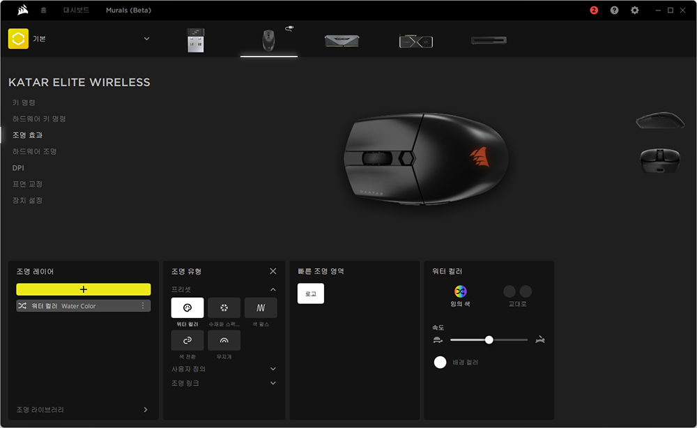697x428 pixels.
Task: Add a new lighting layer with plus button
Action: click(84, 289)
